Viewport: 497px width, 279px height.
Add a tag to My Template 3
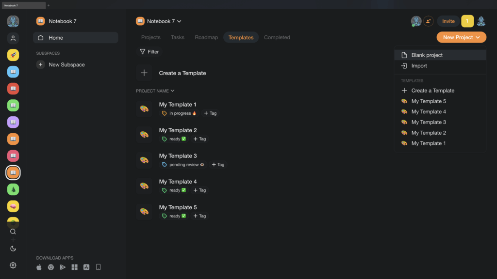[217, 165]
